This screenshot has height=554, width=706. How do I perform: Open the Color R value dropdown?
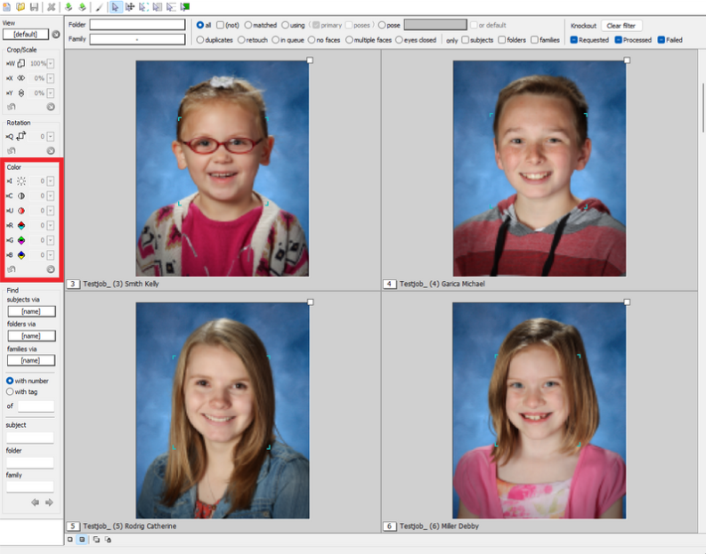coord(51,225)
